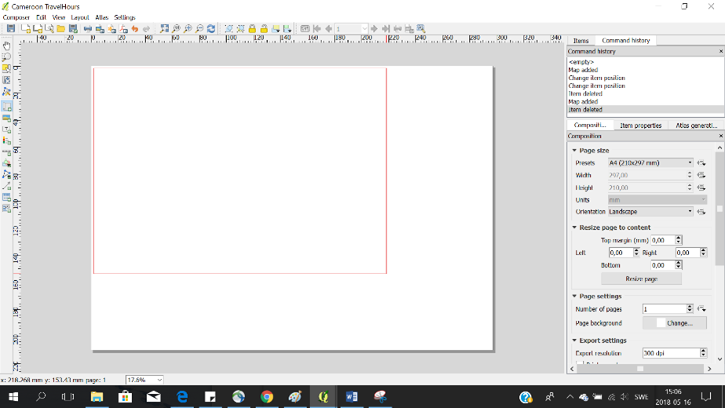Open Word from the Windows taskbar

(x=351, y=396)
